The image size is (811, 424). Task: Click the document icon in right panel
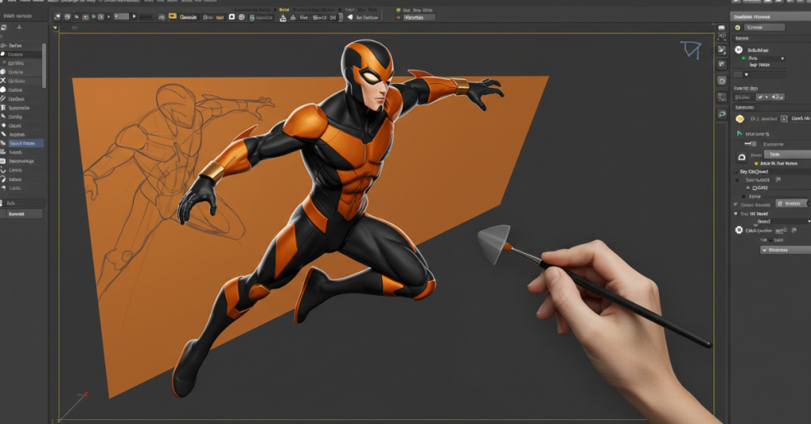coord(784,119)
